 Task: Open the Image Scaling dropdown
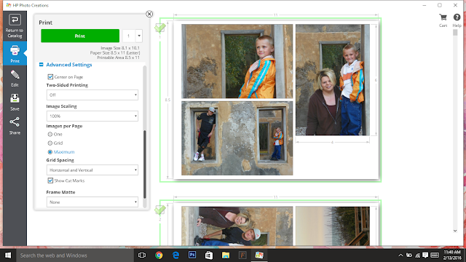(92, 116)
